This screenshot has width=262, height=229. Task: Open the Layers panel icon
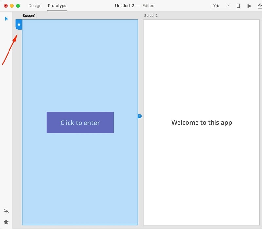[x=6, y=222]
